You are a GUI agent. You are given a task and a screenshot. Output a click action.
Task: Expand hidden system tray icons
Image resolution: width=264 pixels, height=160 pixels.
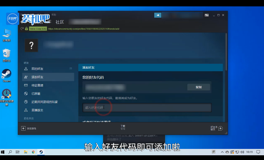pos(222,152)
